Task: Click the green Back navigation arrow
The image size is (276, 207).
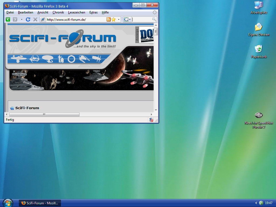Action: click(8, 19)
